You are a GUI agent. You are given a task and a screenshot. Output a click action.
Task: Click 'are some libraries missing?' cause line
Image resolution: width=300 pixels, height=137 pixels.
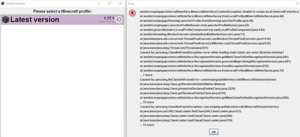click(x=212, y=52)
